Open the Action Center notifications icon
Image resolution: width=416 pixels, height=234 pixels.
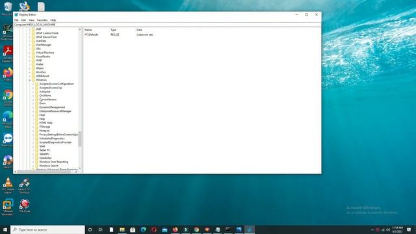click(x=409, y=229)
